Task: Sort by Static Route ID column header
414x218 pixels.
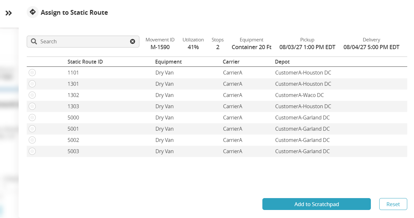Action: coord(85,62)
